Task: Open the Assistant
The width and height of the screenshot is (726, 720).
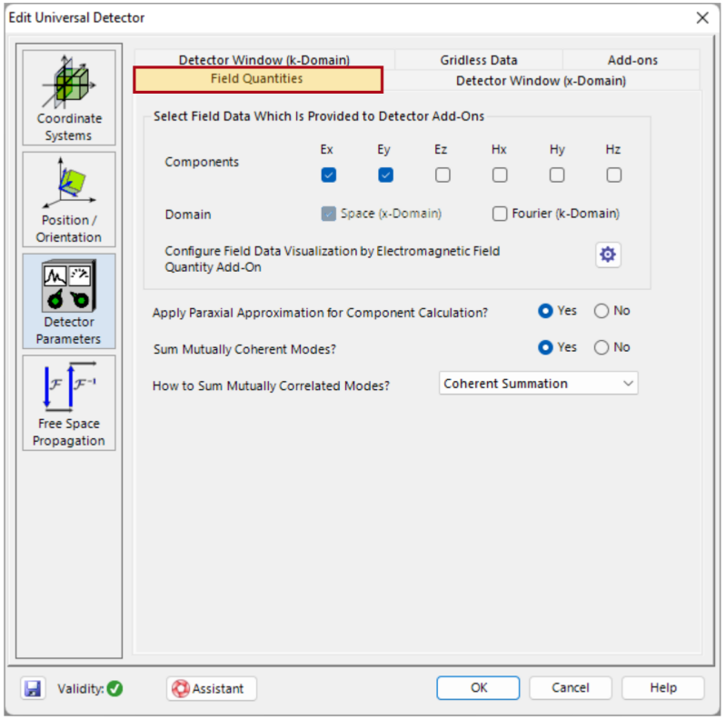Action: click(x=211, y=688)
